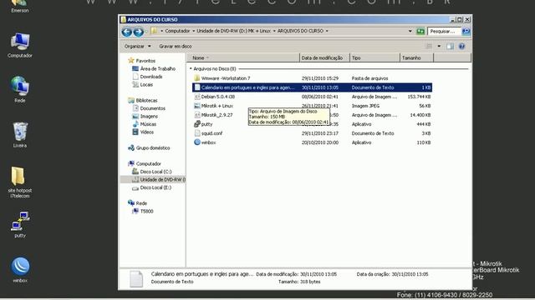Screen dimensions: 535x300
Task: Click date 29/11/2010 23:17 of squid.conf
Action: click(x=320, y=133)
